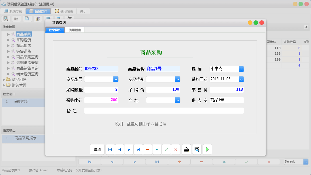The height and width of the screenshot is (175, 311).
Task: Click the print icon in the purchase dialog
Action: point(186,149)
